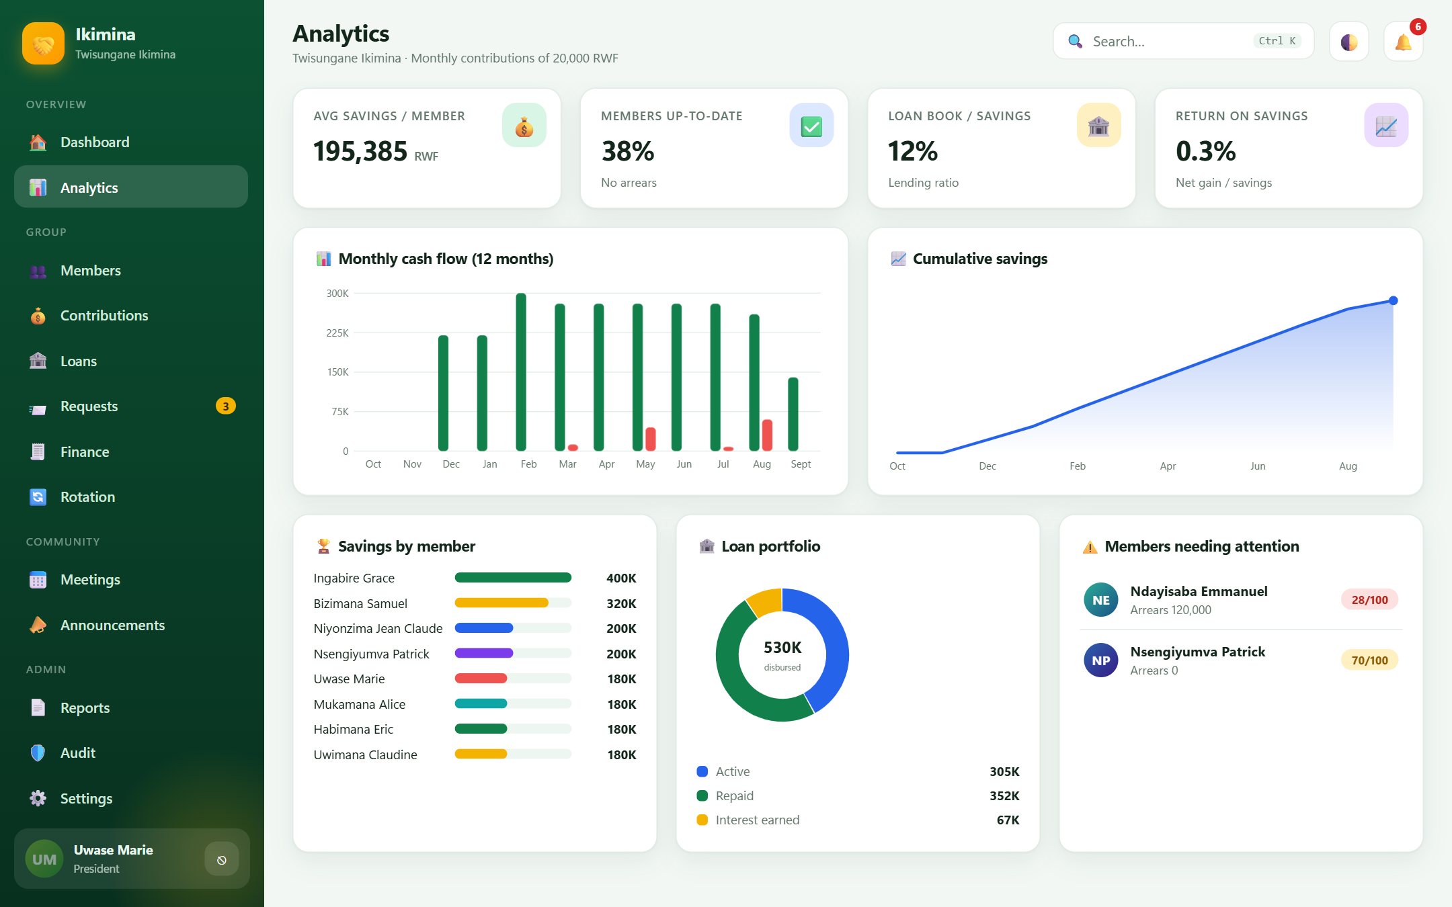Open Meetings in sidebar
The width and height of the screenshot is (1452, 907).
point(131,579)
